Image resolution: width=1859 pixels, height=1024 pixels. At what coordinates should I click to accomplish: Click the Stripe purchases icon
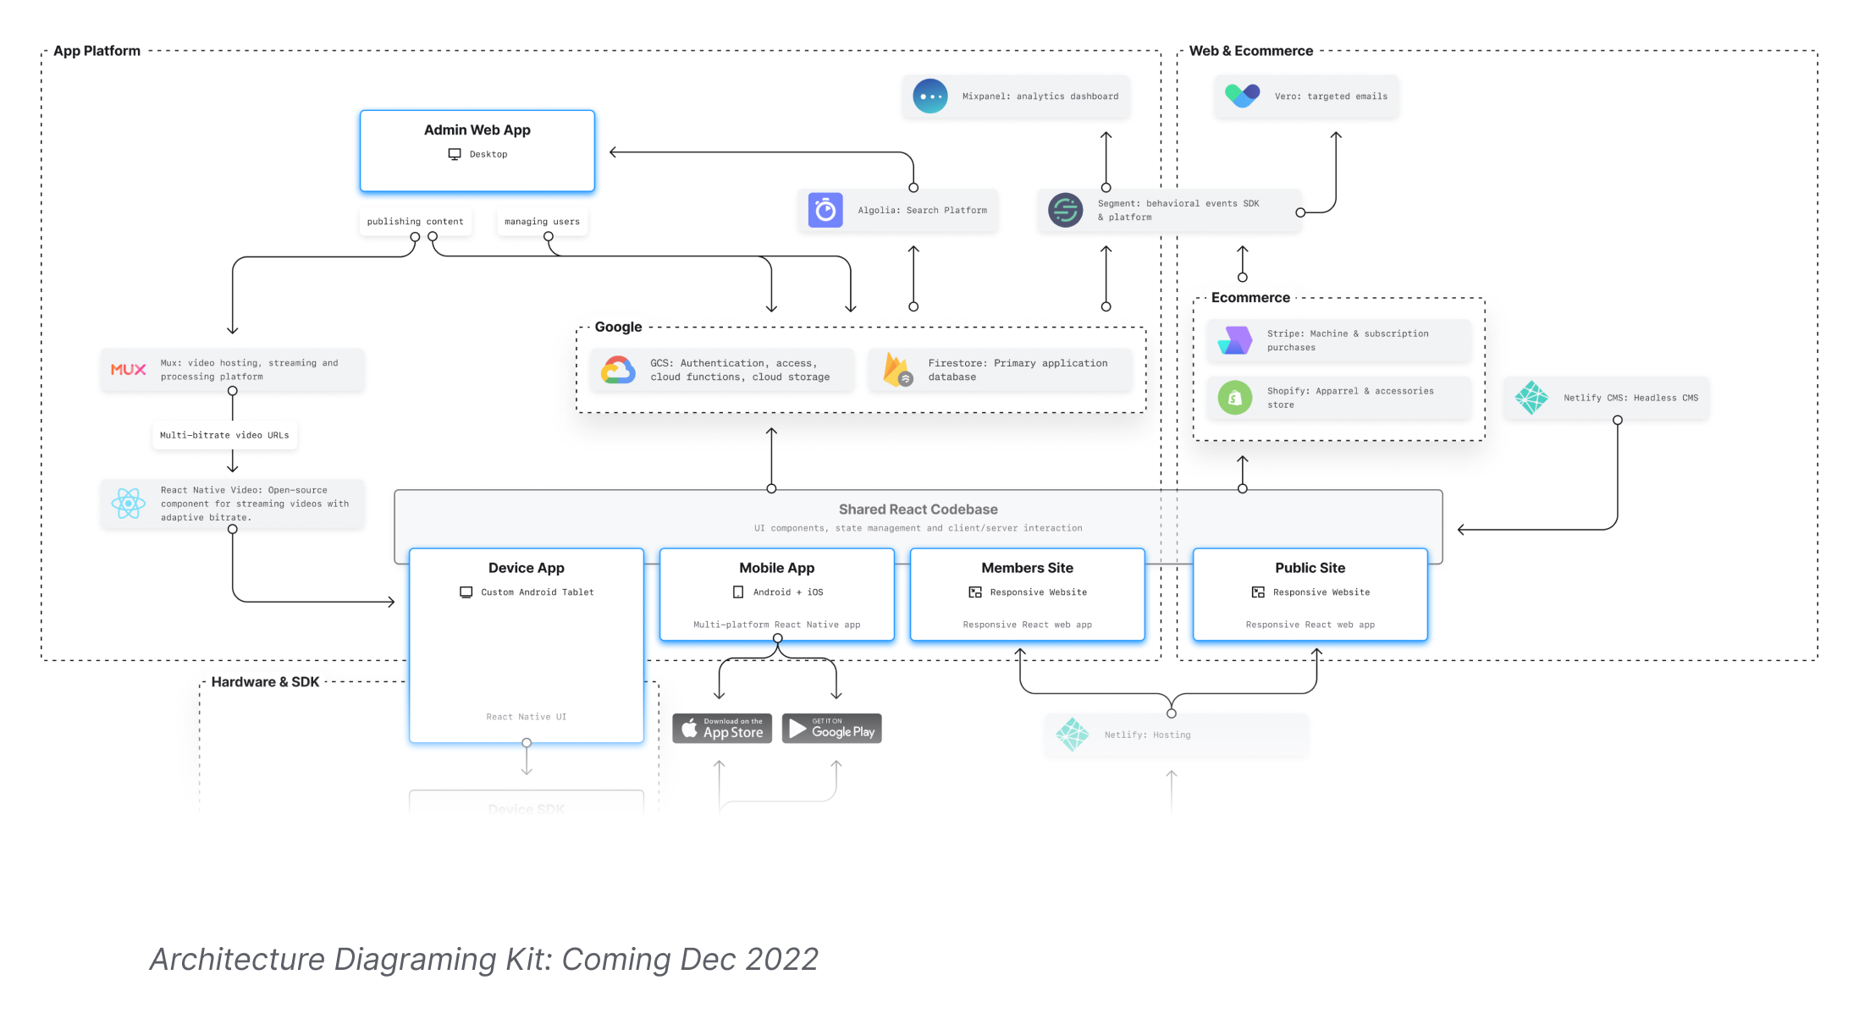[x=1235, y=340]
